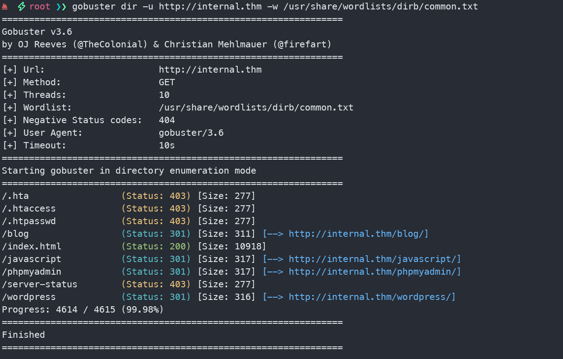This screenshot has width=563, height=359.
Task: Click the '[+] Timeout:' label
Action: (34, 146)
